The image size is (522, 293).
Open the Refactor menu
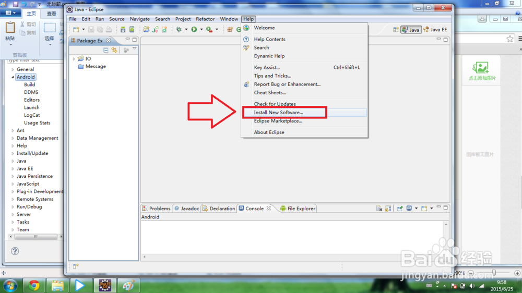[x=205, y=19]
